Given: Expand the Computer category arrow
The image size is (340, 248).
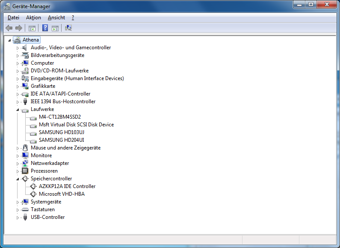Looking at the screenshot, I should pyautogui.click(x=18, y=63).
